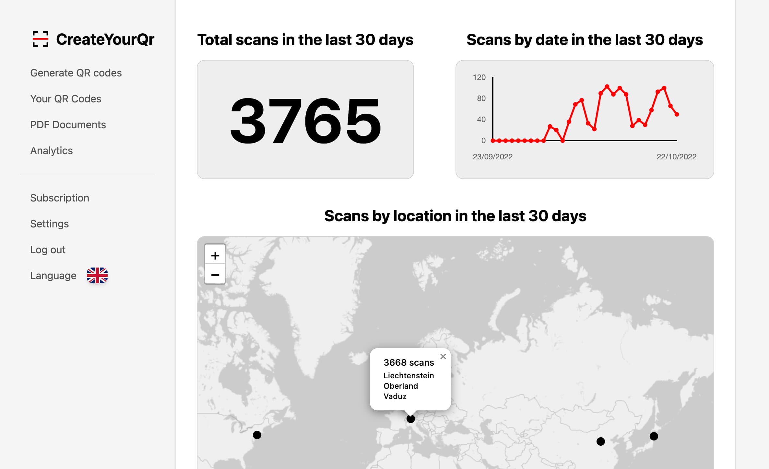This screenshot has width=769, height=469.
Task: Select the Settings option
Action: point(49,224)
